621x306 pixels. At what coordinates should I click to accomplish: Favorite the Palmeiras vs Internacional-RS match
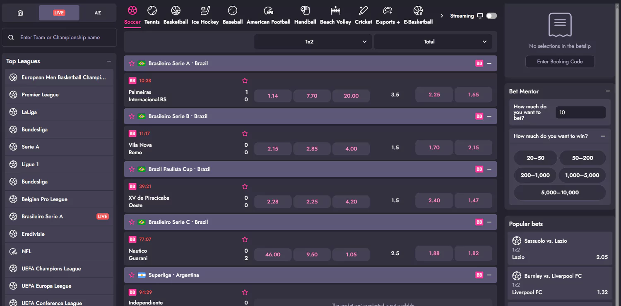tap(245, 81)
